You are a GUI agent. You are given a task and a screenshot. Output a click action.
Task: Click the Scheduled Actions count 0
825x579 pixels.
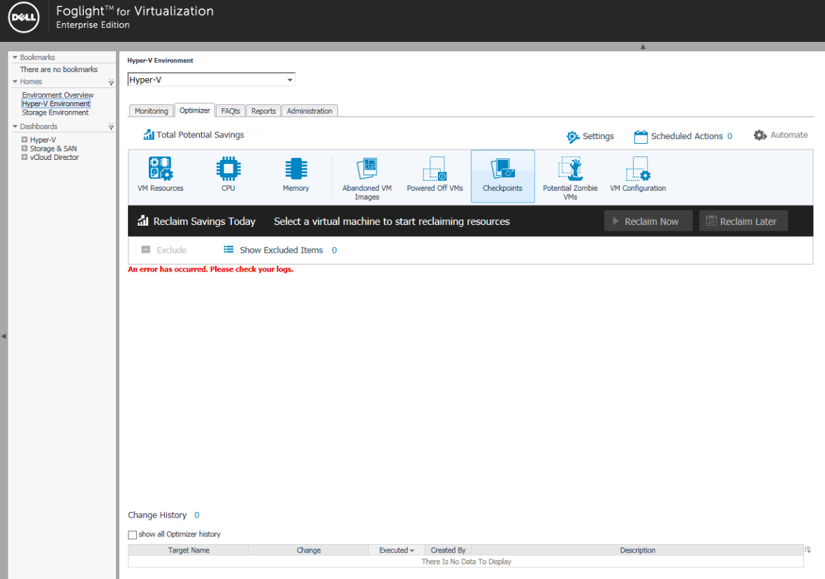click(x=730, y=136)
